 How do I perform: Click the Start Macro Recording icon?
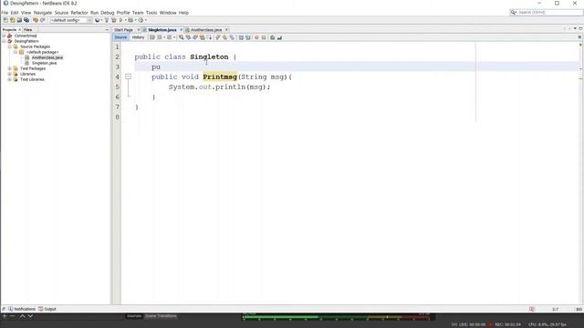pyautogui.click(x=256, y=37)
